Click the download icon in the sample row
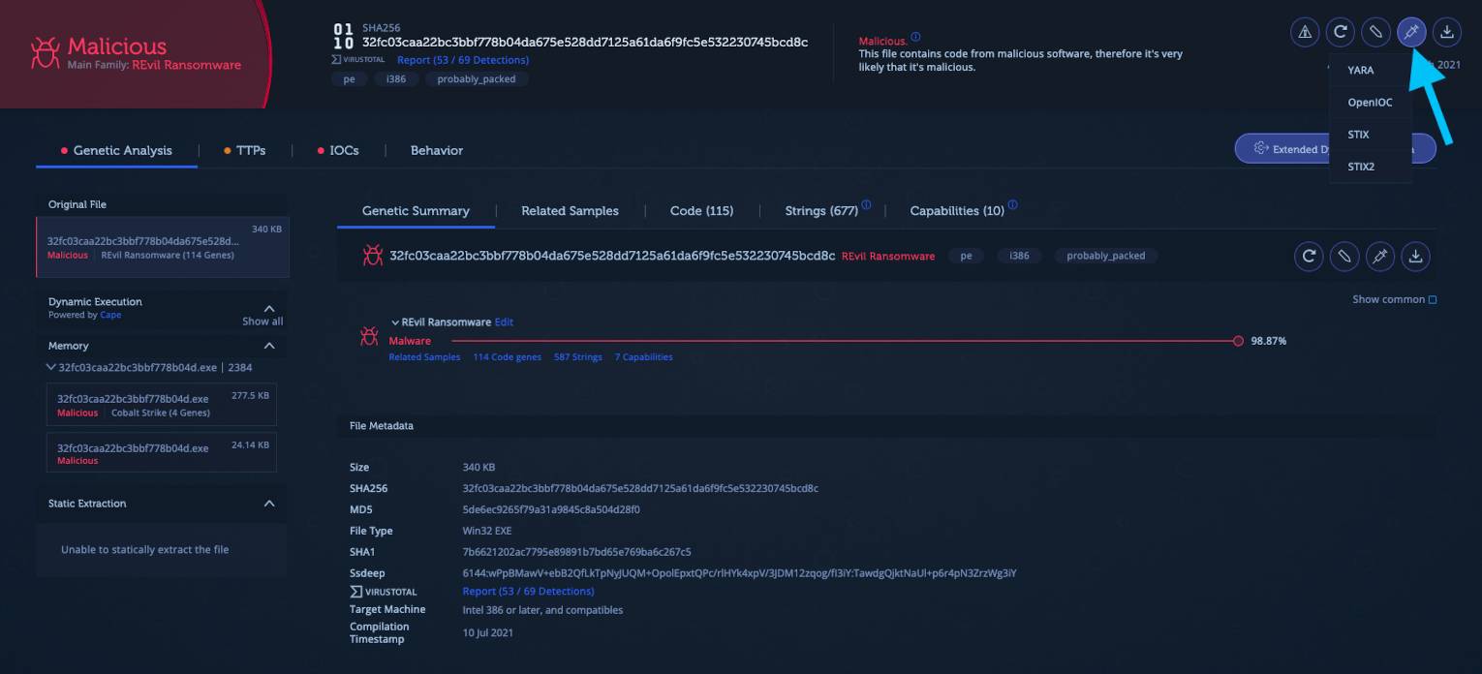1482x674 pixels. [1416, 257]
